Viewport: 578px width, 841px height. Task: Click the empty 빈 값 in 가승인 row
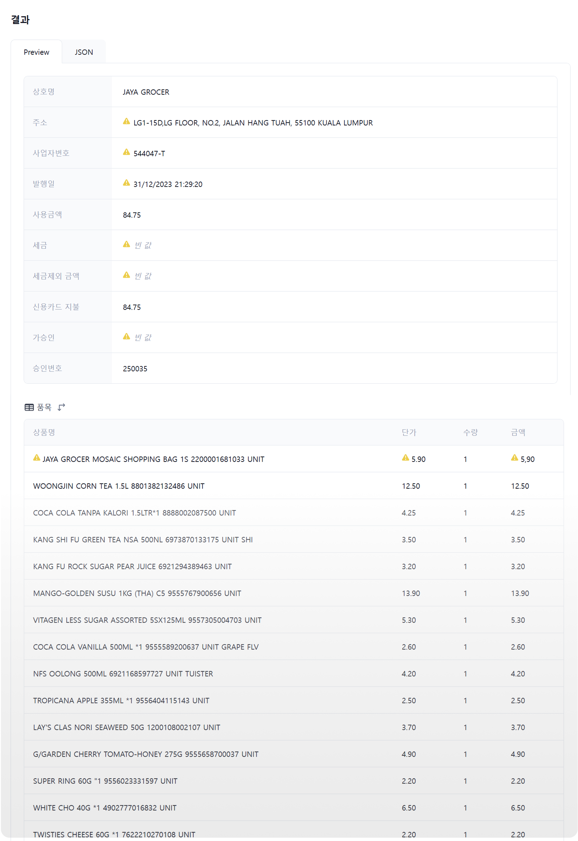143,338
